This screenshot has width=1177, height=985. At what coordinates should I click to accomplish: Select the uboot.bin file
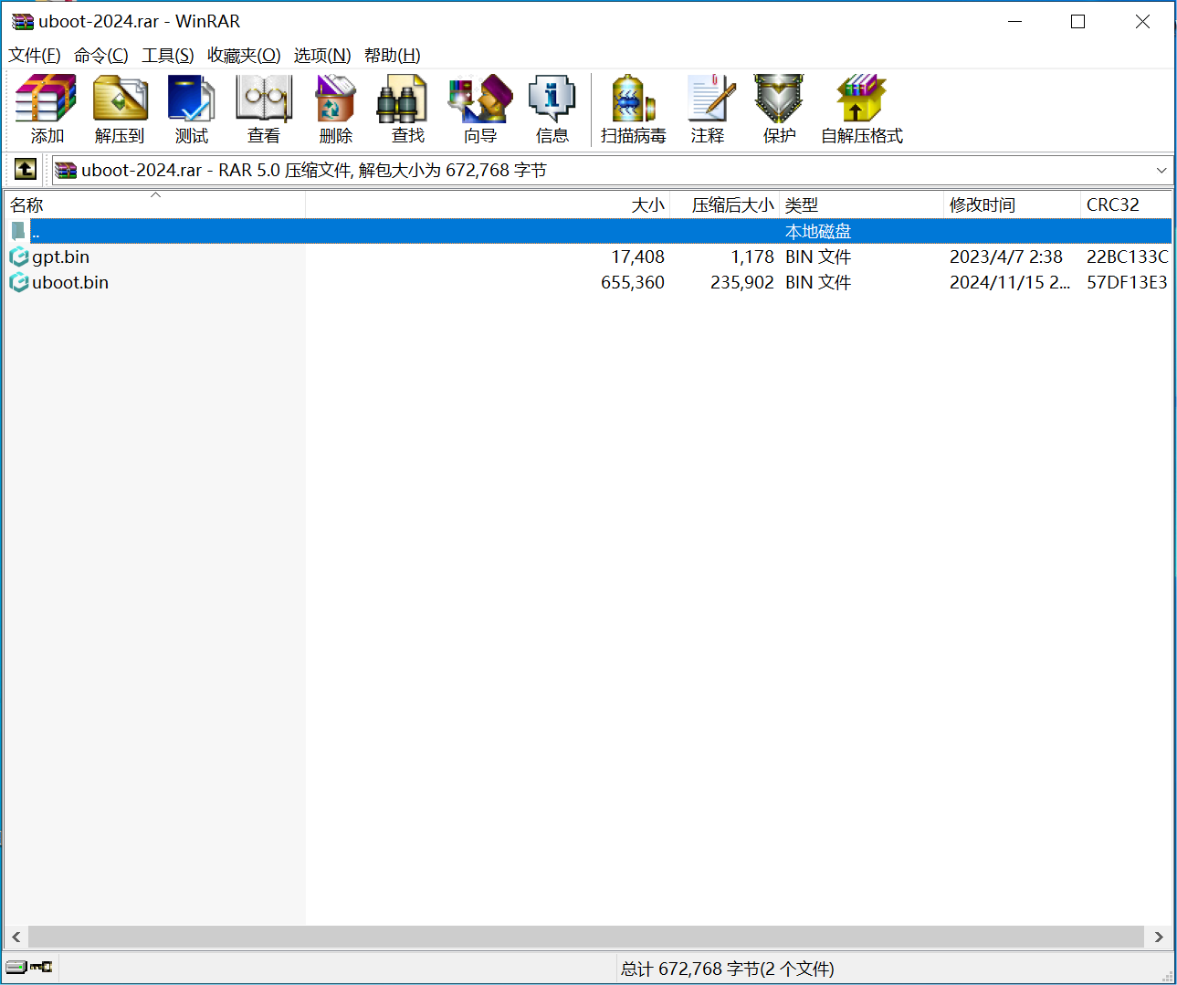(70, 283)
